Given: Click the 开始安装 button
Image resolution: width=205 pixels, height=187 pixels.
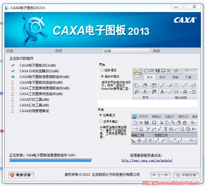Looking at the screenshot, I should point(186,175).
